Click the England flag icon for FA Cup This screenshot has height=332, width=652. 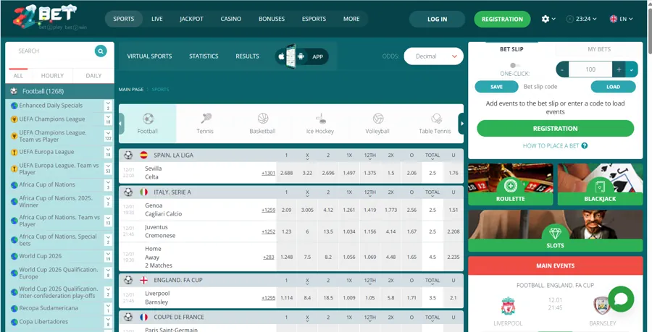(x=144, y=280)
